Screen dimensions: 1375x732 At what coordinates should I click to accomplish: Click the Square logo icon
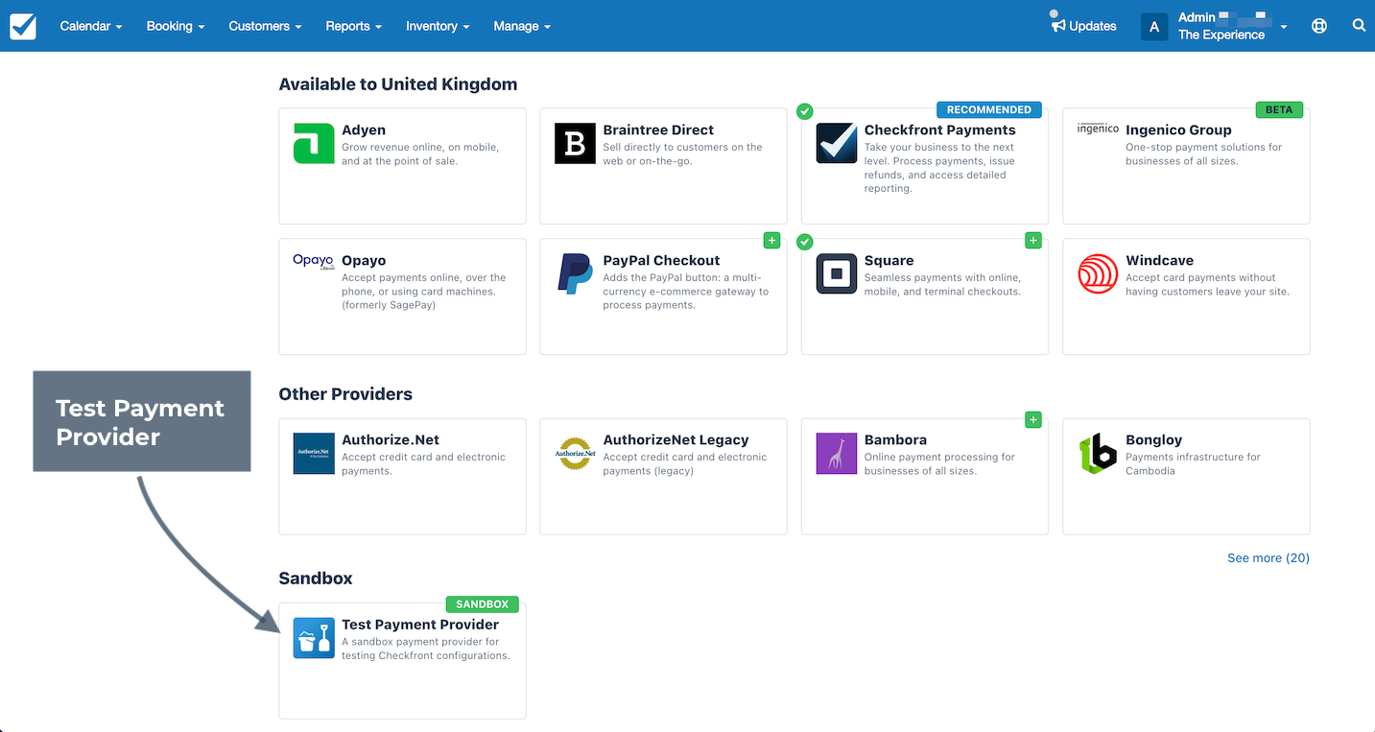[x=836, y=273]
